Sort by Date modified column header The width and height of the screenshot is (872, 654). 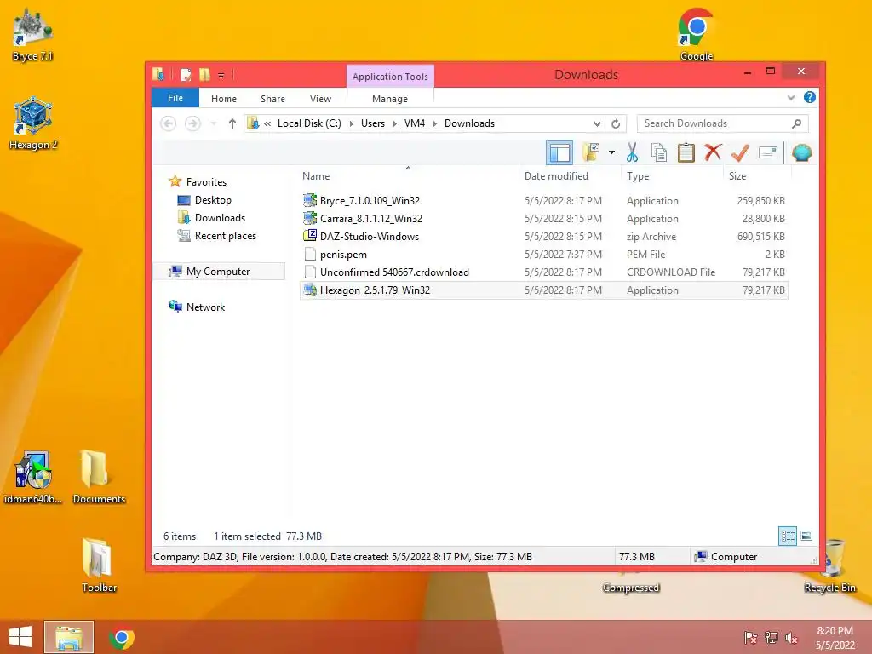(x=571, y=176)
